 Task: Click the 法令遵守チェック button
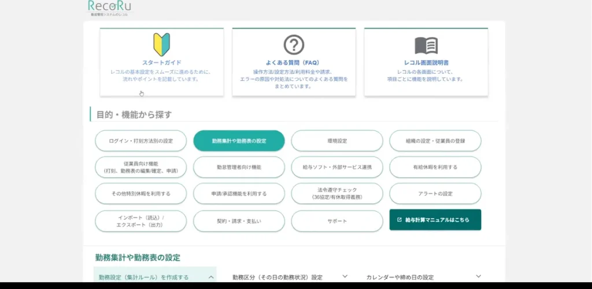336,194
